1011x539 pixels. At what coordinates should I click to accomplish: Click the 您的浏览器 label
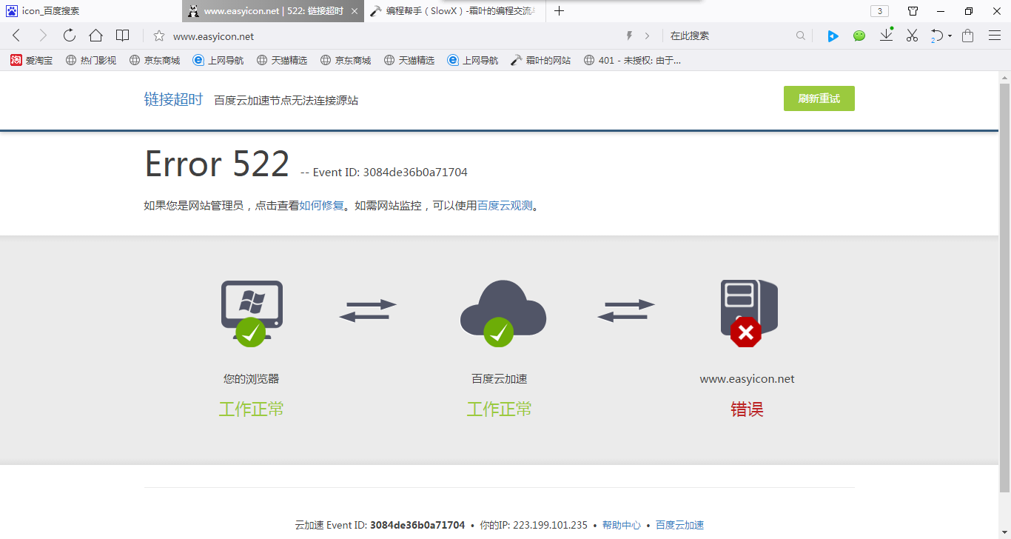pos(252,379)
